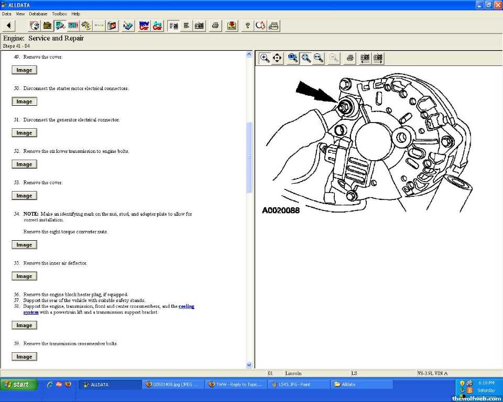Go to the previous image
This screenshot has width=503, height=402.
pos(365,58)
